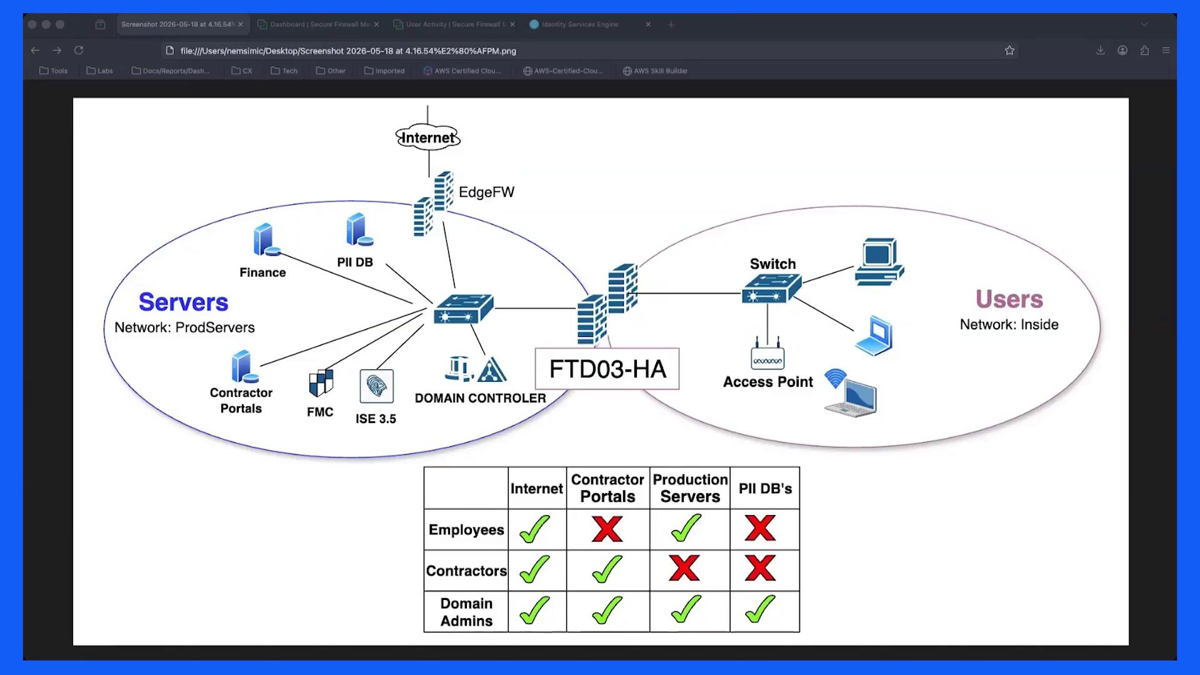Reload the page with the refresh icon
1200x675 pixels.
click(79, 51)
